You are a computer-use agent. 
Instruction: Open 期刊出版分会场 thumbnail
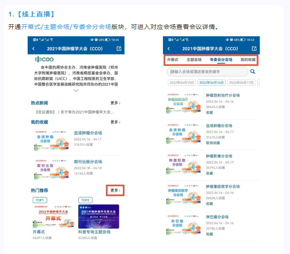(51, 169)
